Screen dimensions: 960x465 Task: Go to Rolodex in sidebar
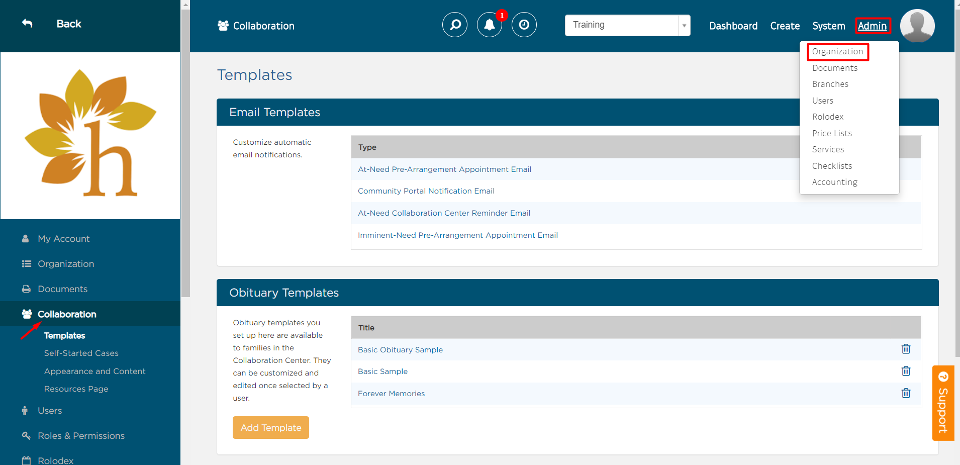[x=55, y=460]
